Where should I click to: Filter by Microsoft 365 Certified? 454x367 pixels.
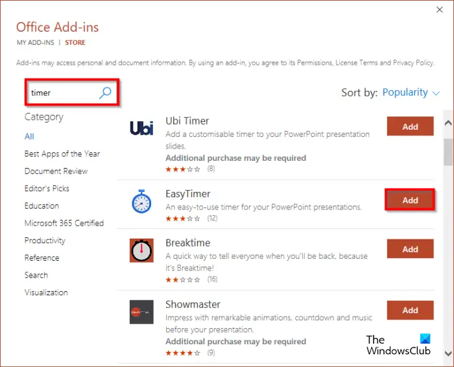pos(64,223)
